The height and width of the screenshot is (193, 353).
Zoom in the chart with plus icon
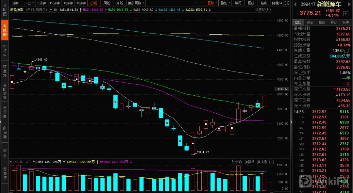(196, 3)
